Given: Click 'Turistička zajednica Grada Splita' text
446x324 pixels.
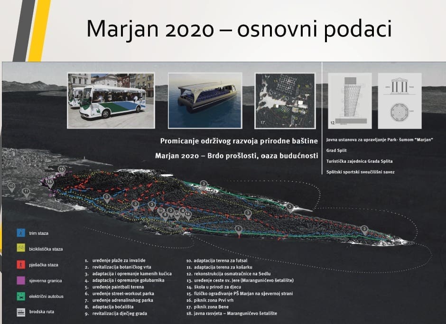Looking at the screenshot, I should 359,161.
